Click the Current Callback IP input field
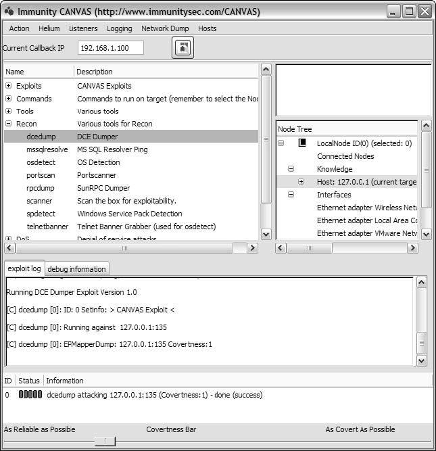This screenshot has width=436, height=451. pos(112,48)
